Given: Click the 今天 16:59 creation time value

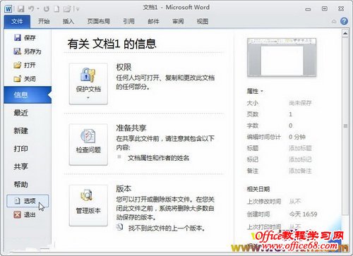Looking at the screenshot, I should pyautogui.click(x=303, y=214).
